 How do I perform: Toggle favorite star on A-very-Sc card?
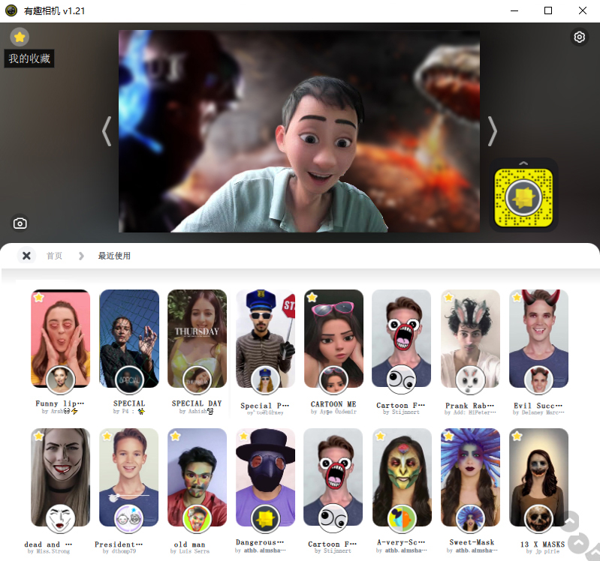pyautogui.click(x=380, y=436)
